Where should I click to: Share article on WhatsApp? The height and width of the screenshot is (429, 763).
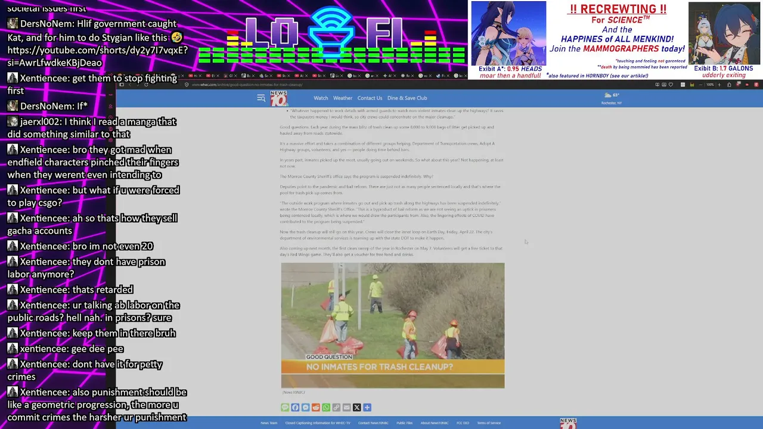coord(326,408)
